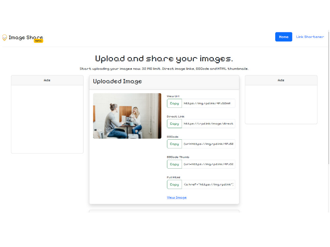Click the 'BBCode Thumb' label
330x247 pixels.
click(178, 157)
